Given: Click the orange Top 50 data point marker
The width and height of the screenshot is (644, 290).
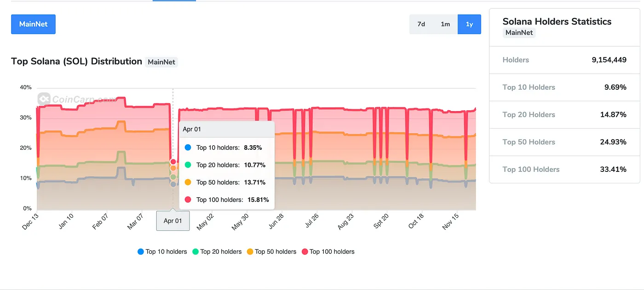Looking at the screenshot, I should 173,168.
